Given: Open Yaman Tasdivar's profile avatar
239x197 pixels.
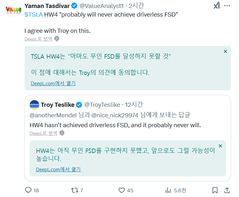Looking at the screenshot, I should pos(13,10).
